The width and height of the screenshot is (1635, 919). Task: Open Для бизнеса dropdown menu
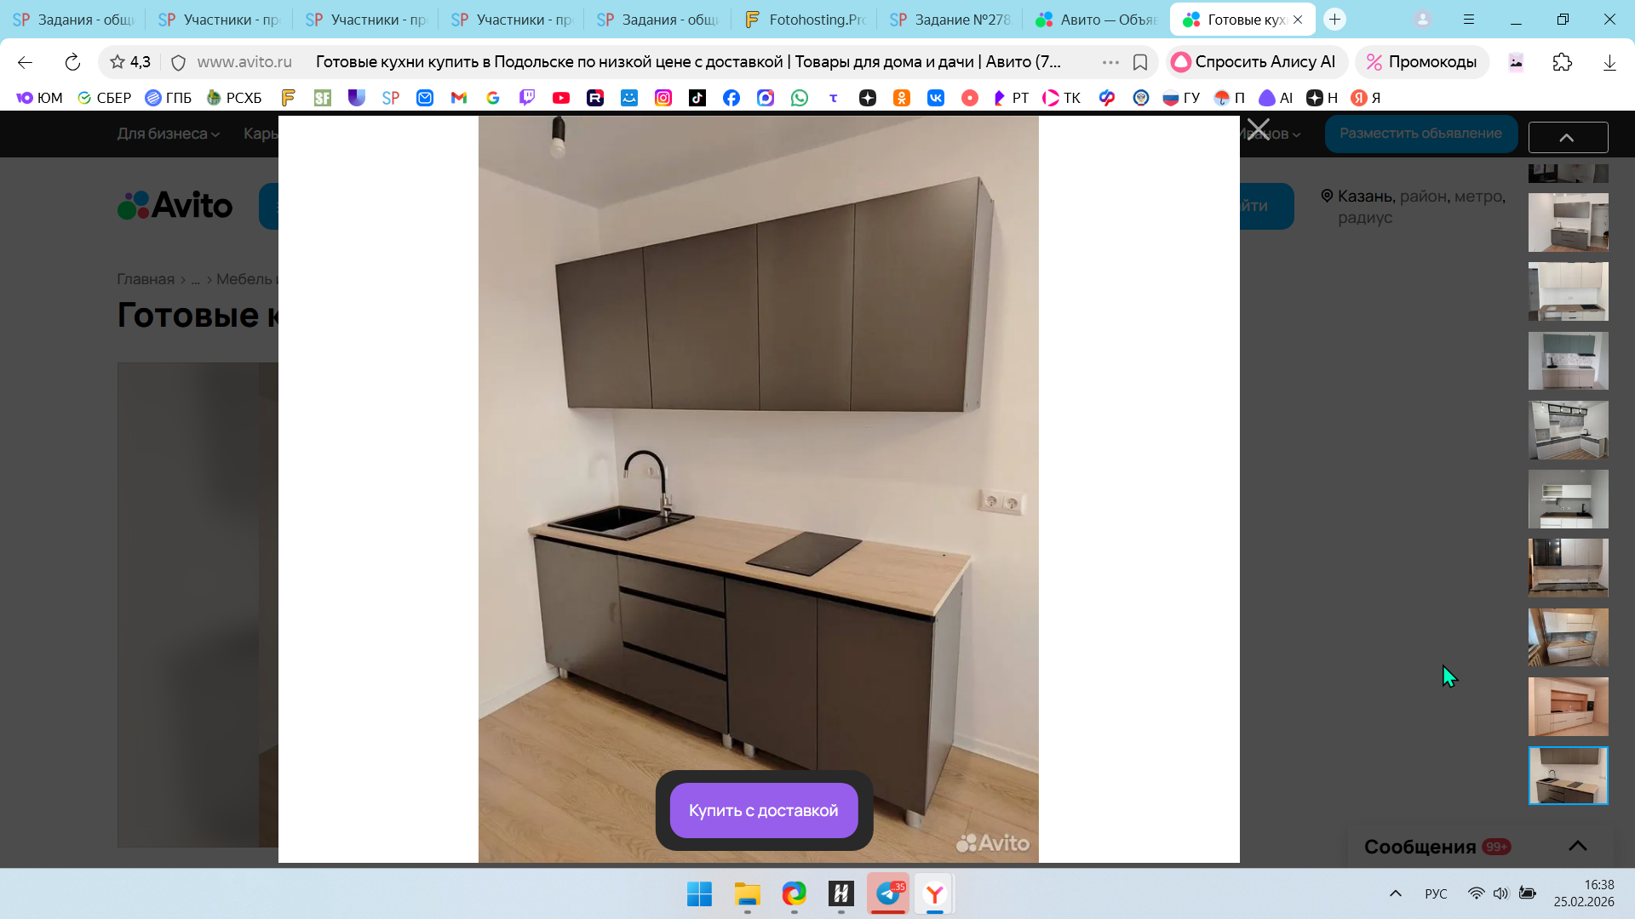168,134
